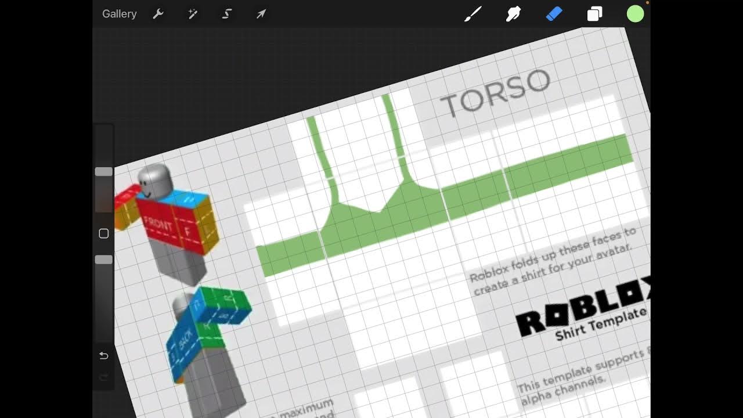
Task: Tap the square modify button in sidebar
Action: (104, 233)
